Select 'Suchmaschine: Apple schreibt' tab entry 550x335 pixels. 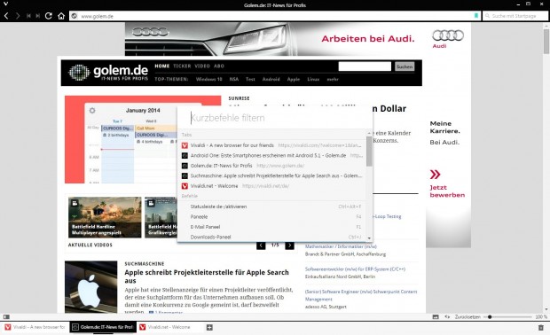272,175
